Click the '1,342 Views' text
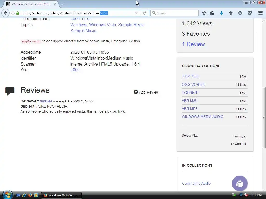Viewport: 266px width, 199px height. click(x=197, y=23)
